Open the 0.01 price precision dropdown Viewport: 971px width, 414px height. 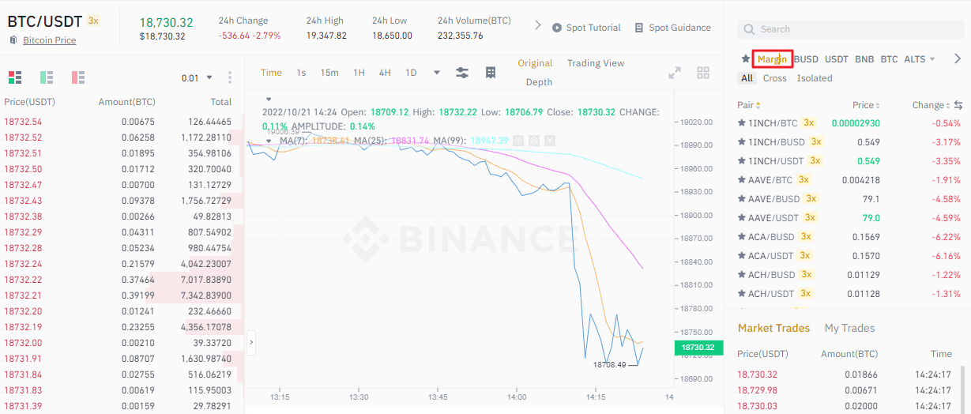pos(198,77)
